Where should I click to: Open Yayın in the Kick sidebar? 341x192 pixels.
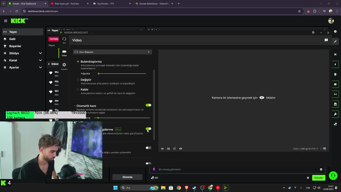coord(22,32)
